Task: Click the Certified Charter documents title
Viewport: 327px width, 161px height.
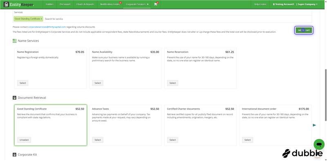Action: pos(183,109)
